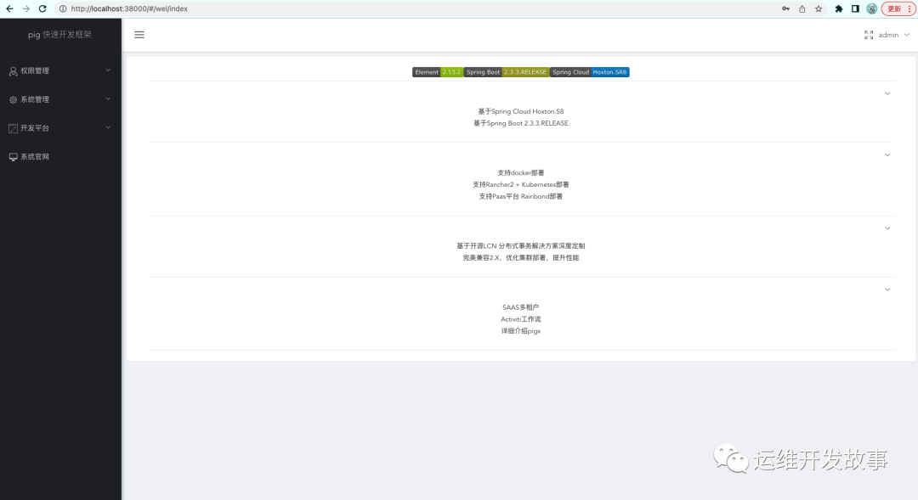Click the red 更新 browser update button
Image resolution: width=918 pixels, height=500 pixels.
(897, 8)
